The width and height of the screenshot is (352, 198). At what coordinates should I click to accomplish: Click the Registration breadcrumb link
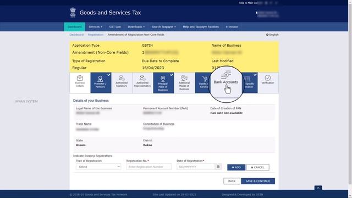tap(96, 35)
